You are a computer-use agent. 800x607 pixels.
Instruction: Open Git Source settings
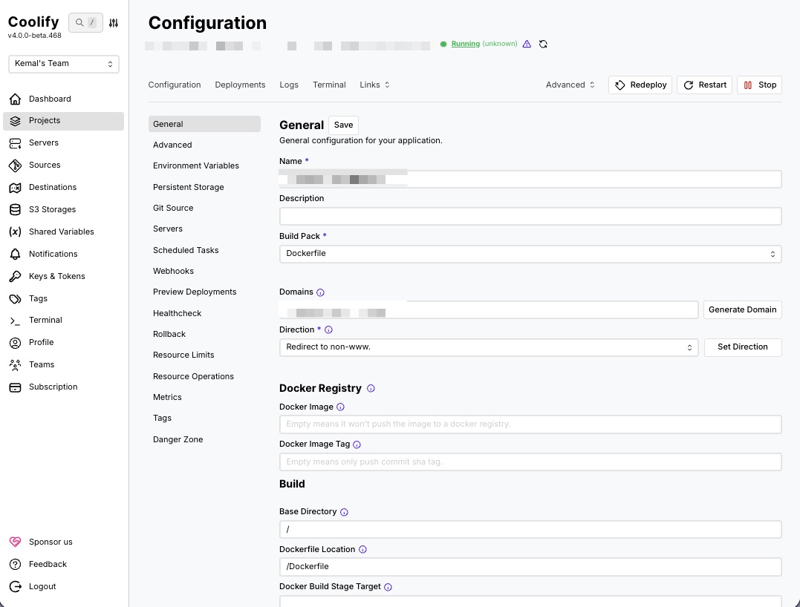(173, 208)
